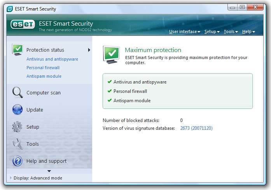Click Display: Advanced mode text
This screenshot has width=271, height=190.
[x=38, y=178]
